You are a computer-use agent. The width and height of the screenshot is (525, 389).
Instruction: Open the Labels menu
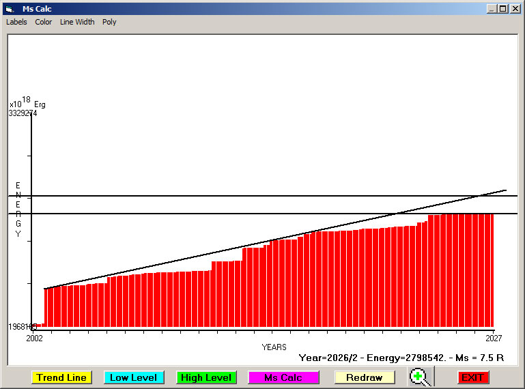point(16,22)
